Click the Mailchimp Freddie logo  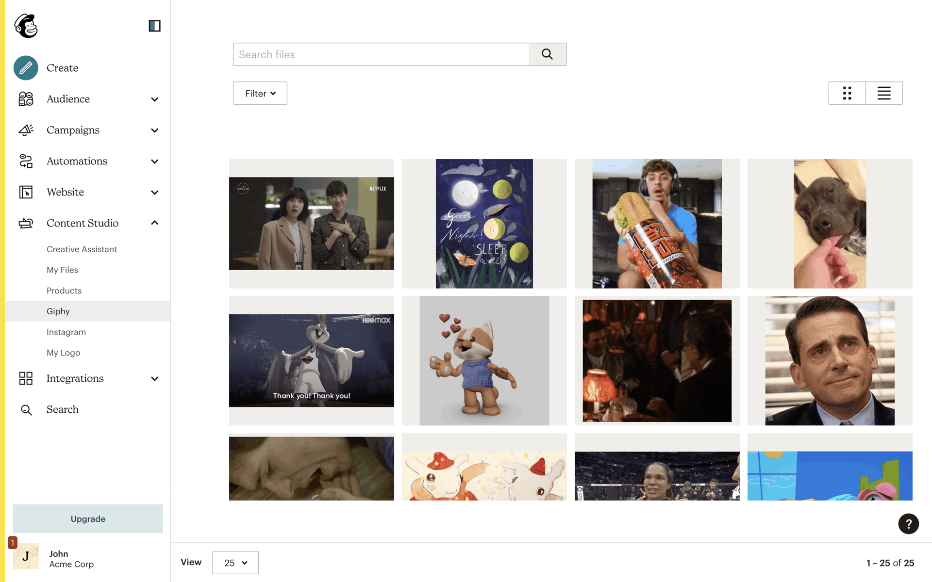tap(26, 26)
